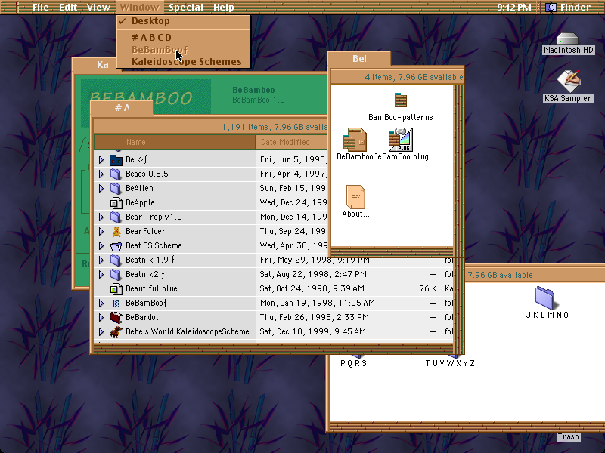Open the Help menu

point(223,8)
